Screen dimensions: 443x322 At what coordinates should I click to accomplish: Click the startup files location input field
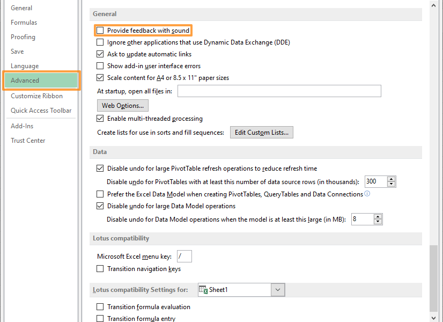click(279, 91)
